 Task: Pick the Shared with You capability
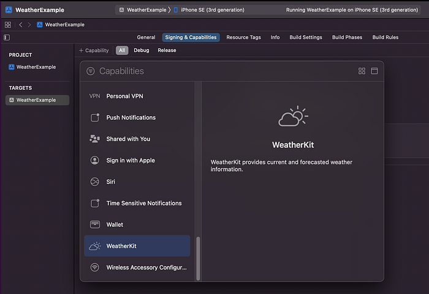pos(137,139)
